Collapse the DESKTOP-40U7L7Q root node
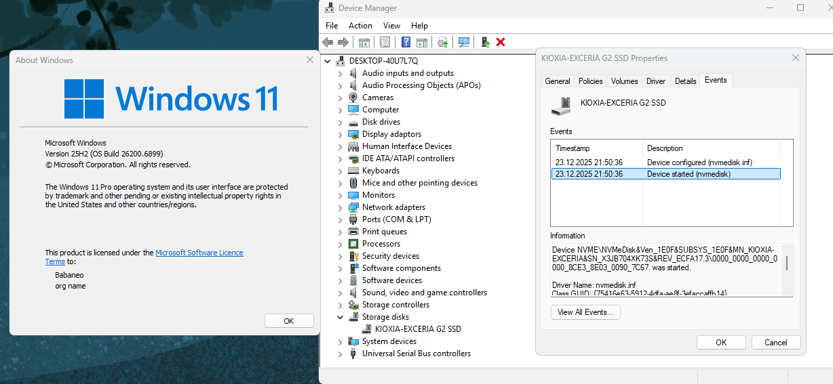 328,61
